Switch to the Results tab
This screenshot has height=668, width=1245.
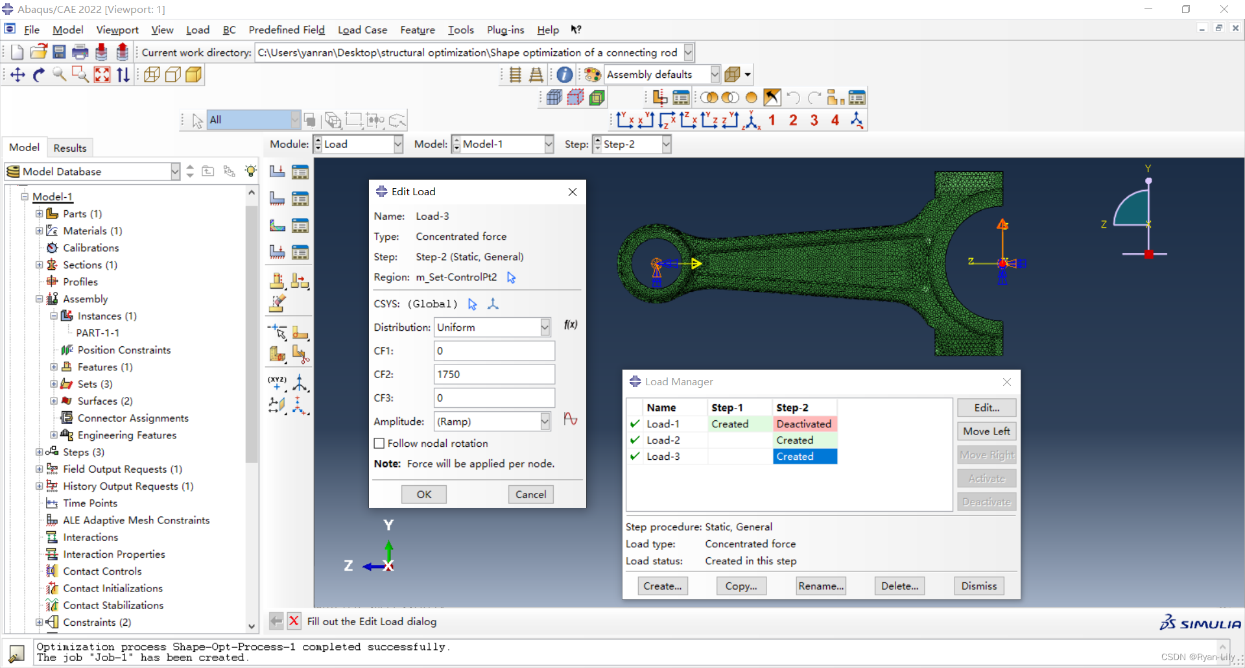tap(70, 148)
